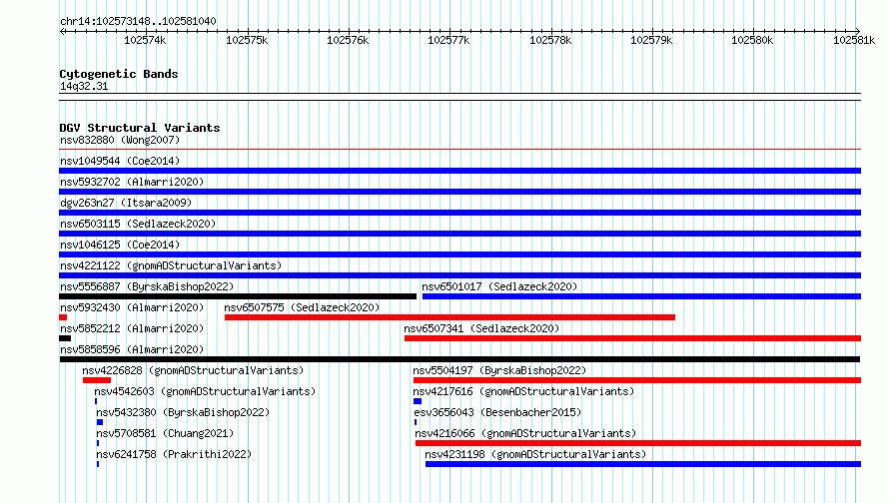889x503 pixels.
Task: Click the nsv4216066 gnomAD variant label
Action: tap(525, 433)
